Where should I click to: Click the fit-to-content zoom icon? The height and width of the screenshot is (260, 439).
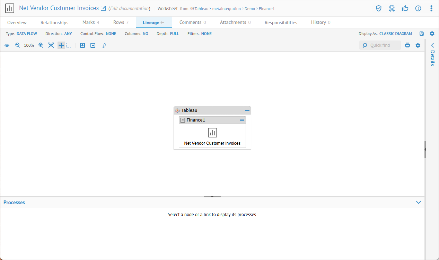pyautogui.click(x=51, y=45)
